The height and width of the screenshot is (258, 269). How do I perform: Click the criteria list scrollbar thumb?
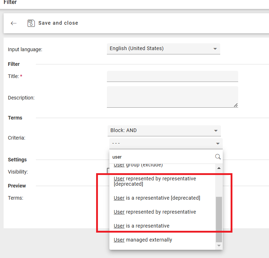[x=219, y=218]
